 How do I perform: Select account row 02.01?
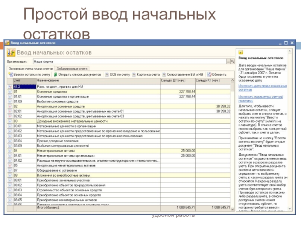click(119, 111)
